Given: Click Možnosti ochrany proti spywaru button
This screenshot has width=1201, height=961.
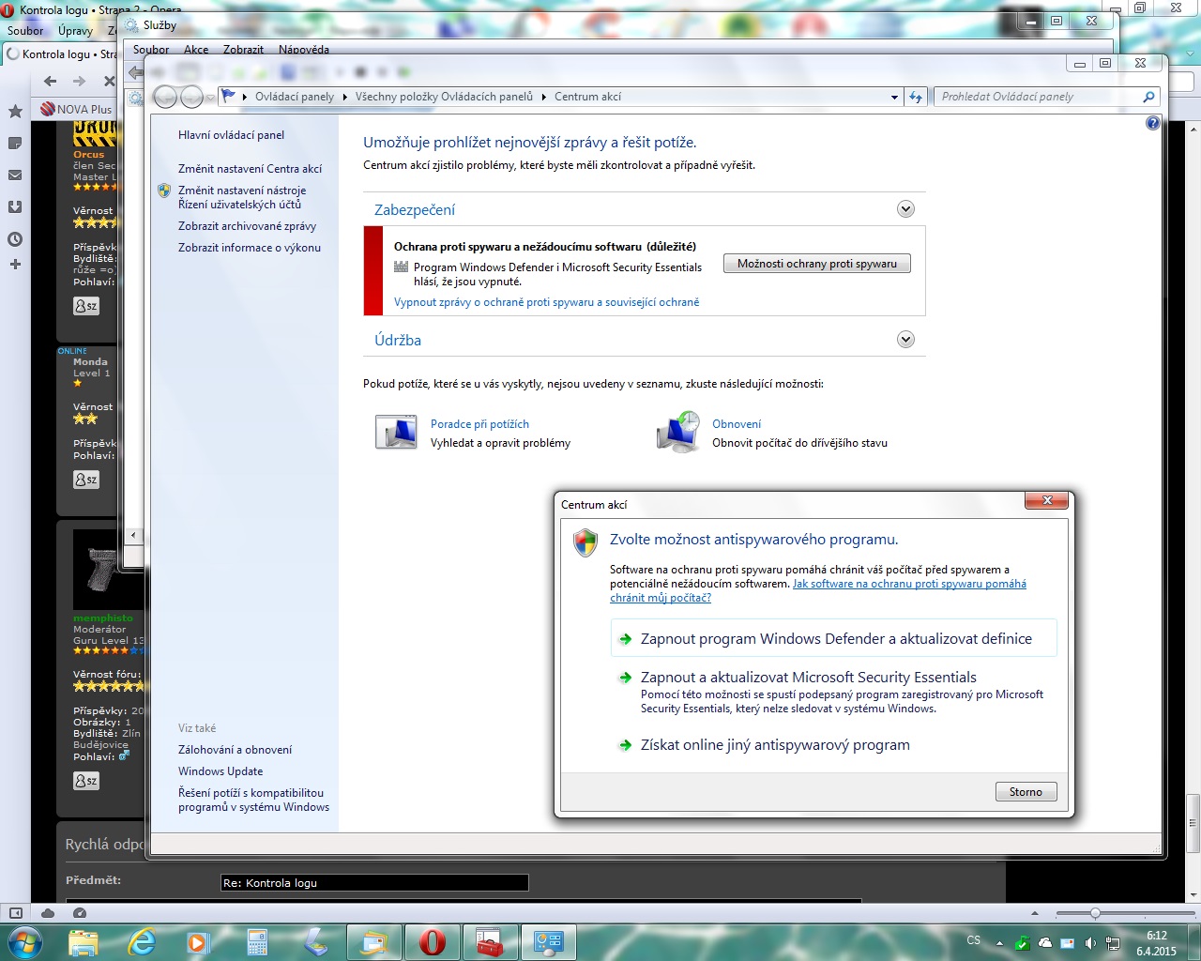Looking at the screenshot, I should [816, 264].
